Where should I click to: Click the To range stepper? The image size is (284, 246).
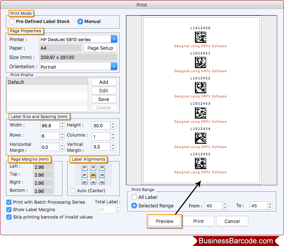click(x=270, y=206)
